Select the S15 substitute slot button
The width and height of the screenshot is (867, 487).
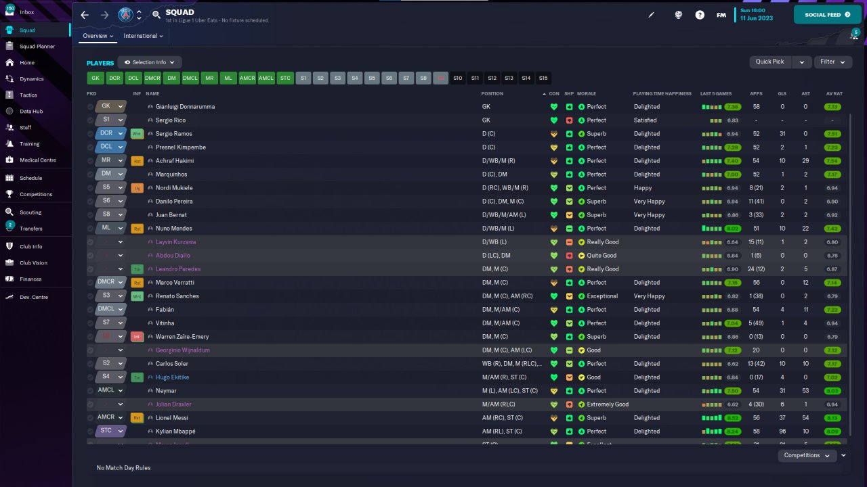tap(543, 78)
